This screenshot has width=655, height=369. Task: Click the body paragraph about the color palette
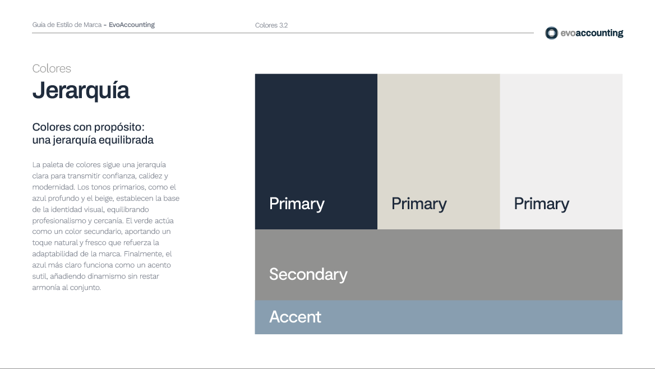point(105,226)
